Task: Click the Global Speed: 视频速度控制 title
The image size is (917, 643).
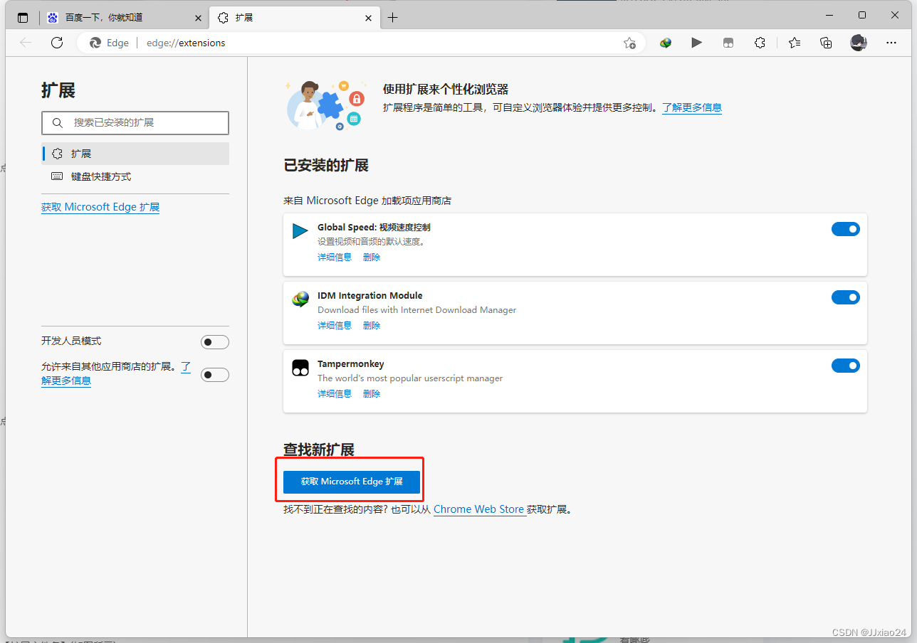Action: click(x=374, y=228)
